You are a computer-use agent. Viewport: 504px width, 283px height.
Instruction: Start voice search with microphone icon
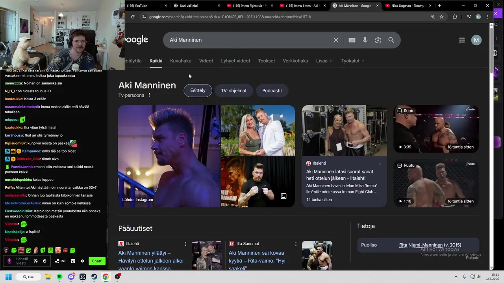365,40
